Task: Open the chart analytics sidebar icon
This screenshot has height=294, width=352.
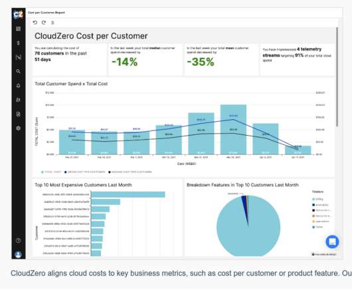Action: pos(19,57)
